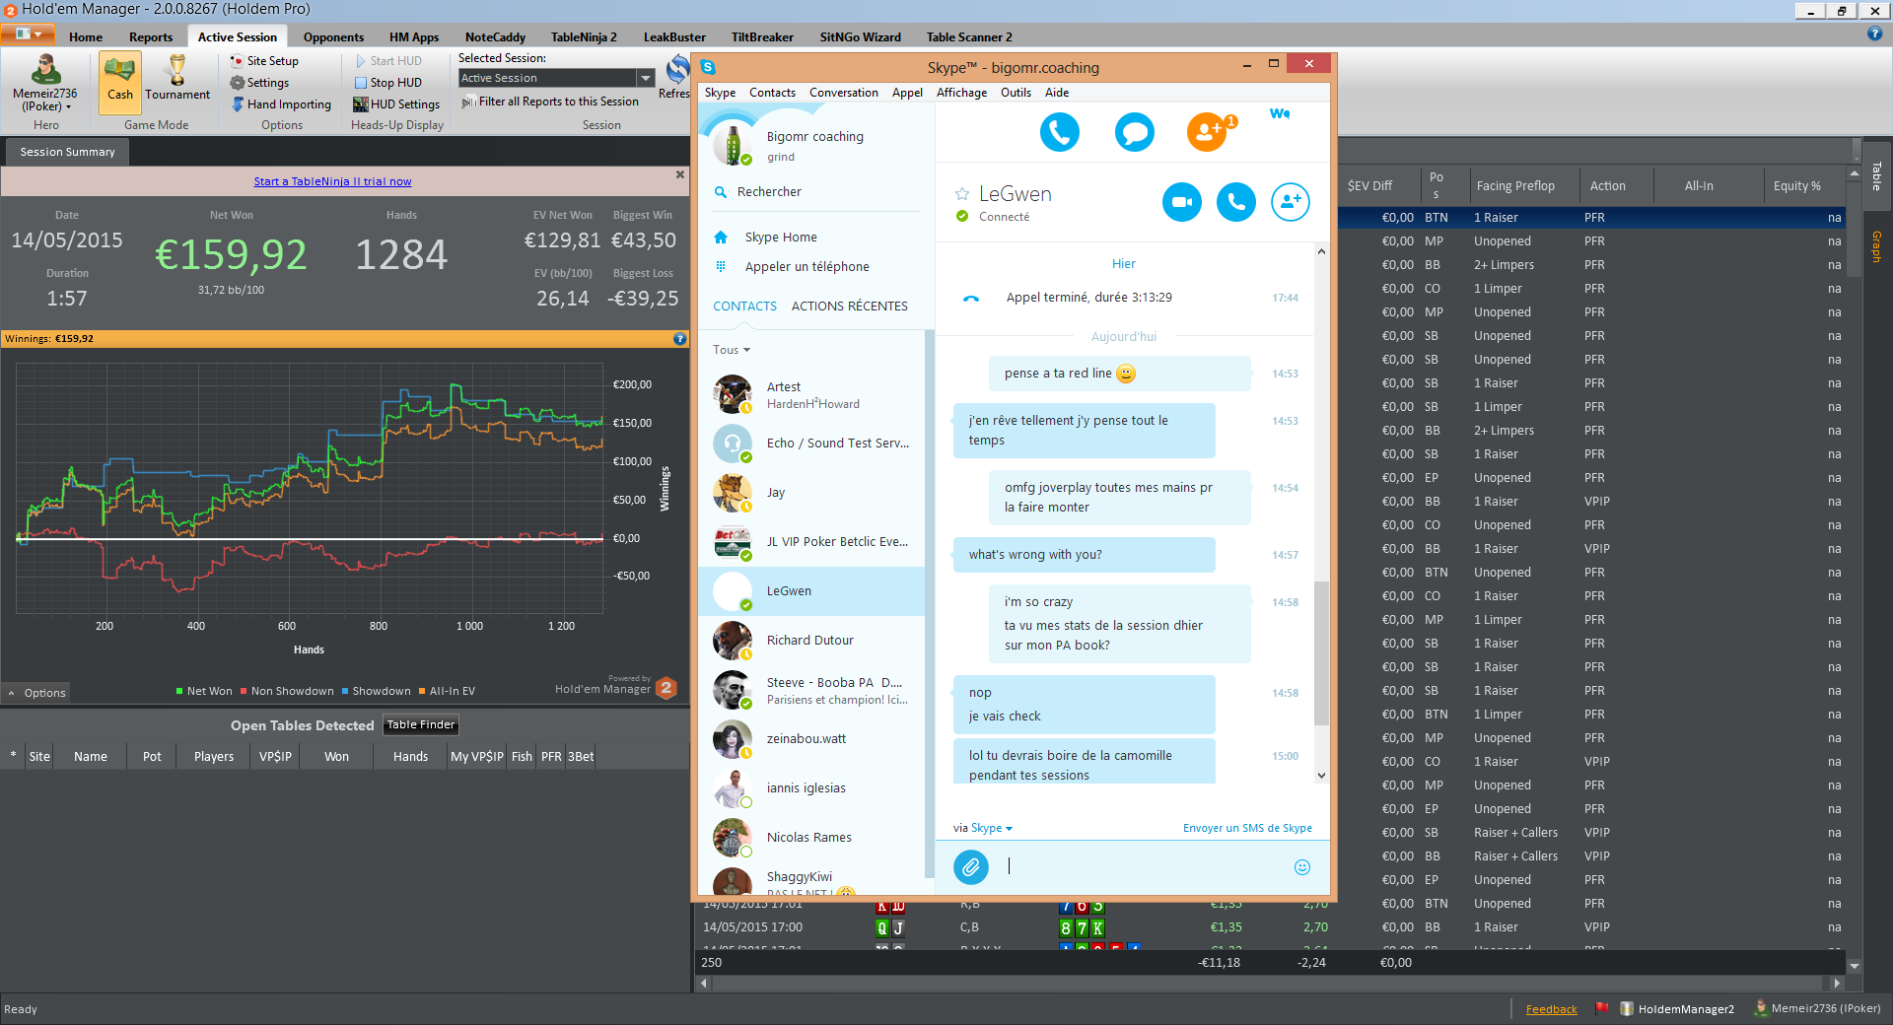1893x1025 pixels.
Task: Select the Session Summary tab
Action: click(x=67, y=152)
